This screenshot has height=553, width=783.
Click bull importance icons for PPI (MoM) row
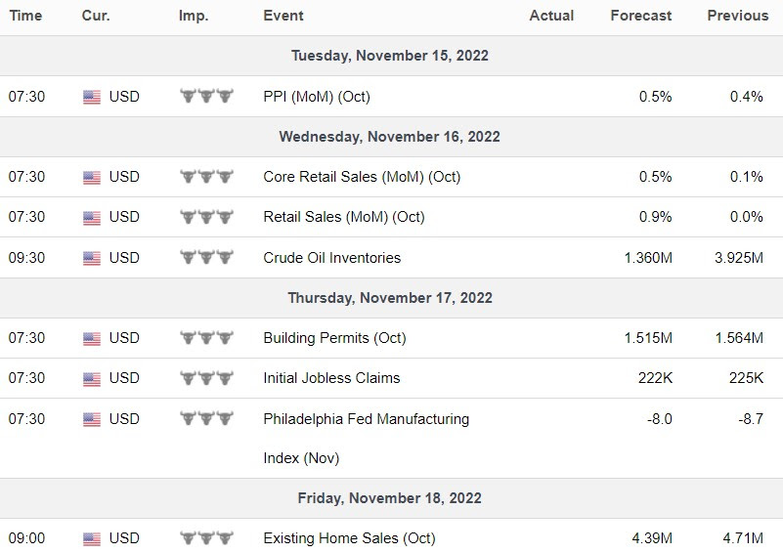coord(206,97)
